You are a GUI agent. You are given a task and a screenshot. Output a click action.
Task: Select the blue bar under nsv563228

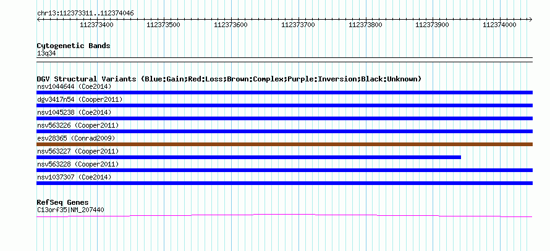tap(284, 170)
